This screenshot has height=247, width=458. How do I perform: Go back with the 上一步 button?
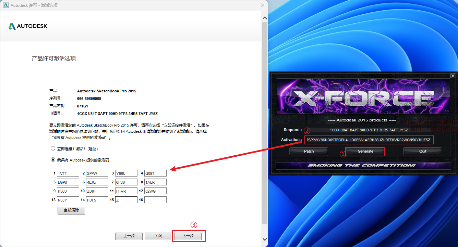coord(129,236)
